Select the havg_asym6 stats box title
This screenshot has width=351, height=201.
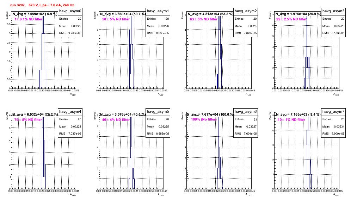(x=246, y=111)
